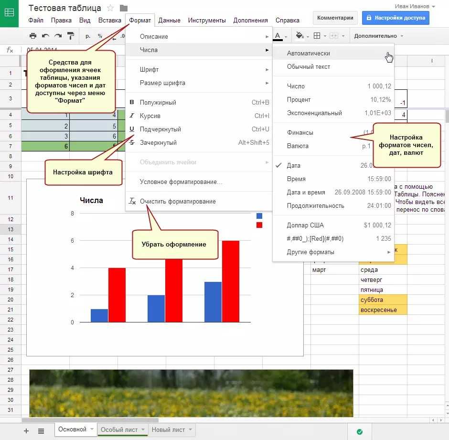Star the document Тестовая таблица
This screenshot has height=440, width=449.
tap(110, 8)
